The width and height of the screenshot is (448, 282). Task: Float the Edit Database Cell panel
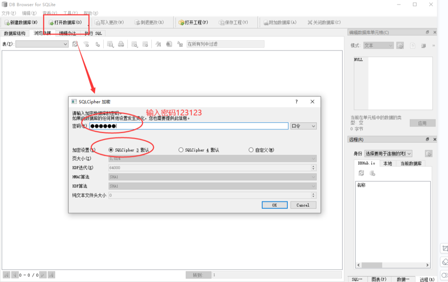coord(427,32)
